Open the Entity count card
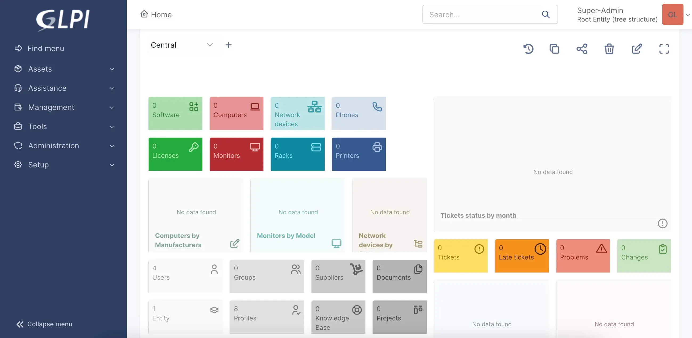The height and width of the screenshot is (338, 692). [185, 317]
